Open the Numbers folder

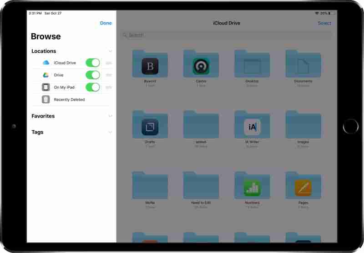tap(252, 185)
